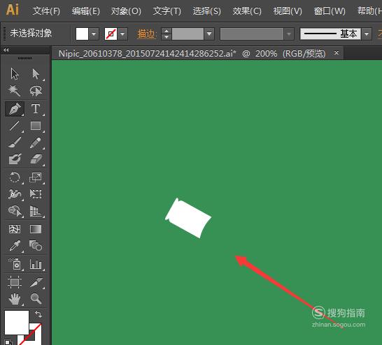
Task: Click the white fill color swatch in toolbox
Action: (17, 323)
